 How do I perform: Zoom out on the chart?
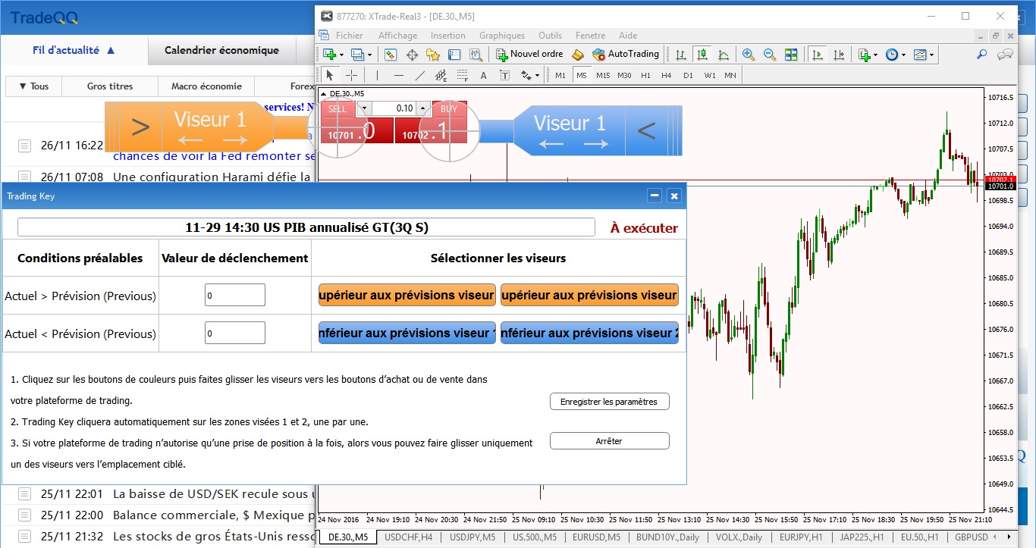(770, 55)
